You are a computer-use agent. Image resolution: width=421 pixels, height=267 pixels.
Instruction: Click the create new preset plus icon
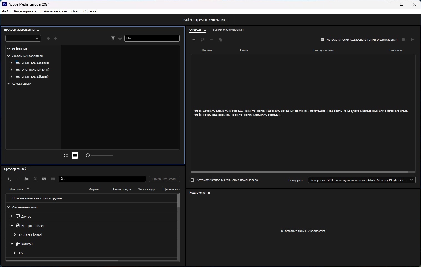pos(9,179)
